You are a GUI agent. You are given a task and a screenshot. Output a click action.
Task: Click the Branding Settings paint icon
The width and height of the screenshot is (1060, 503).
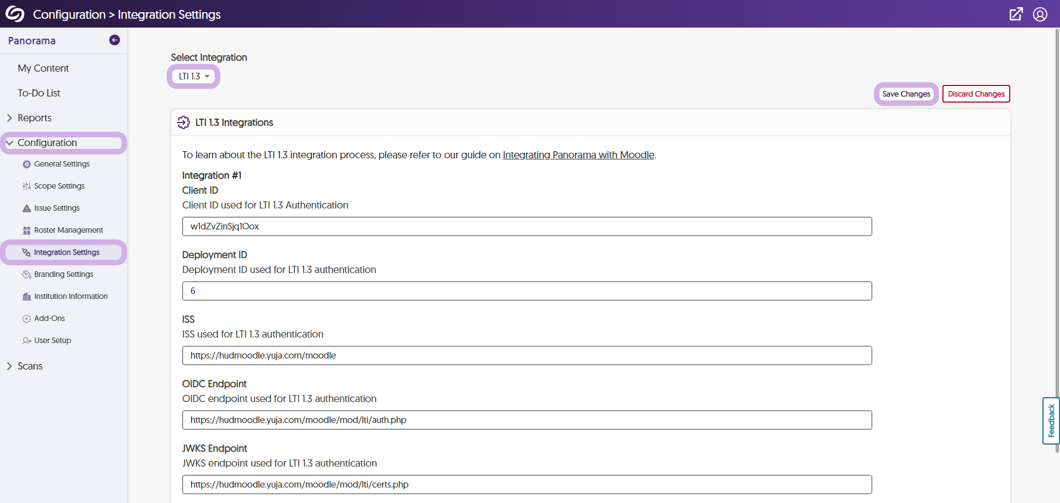tap(26, 275)
